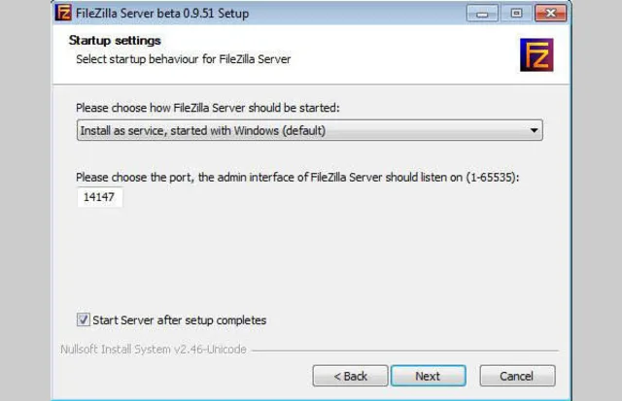The height and width of the screenshot is (401, 622).
Task: Click the FileZilla icon in the title bar
Action: tap(66, 13)
